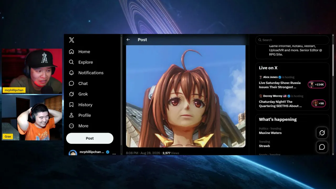Open Notifications from the sidebar
Viewport: 336px width, 189px height.
(x=86, y=73)
